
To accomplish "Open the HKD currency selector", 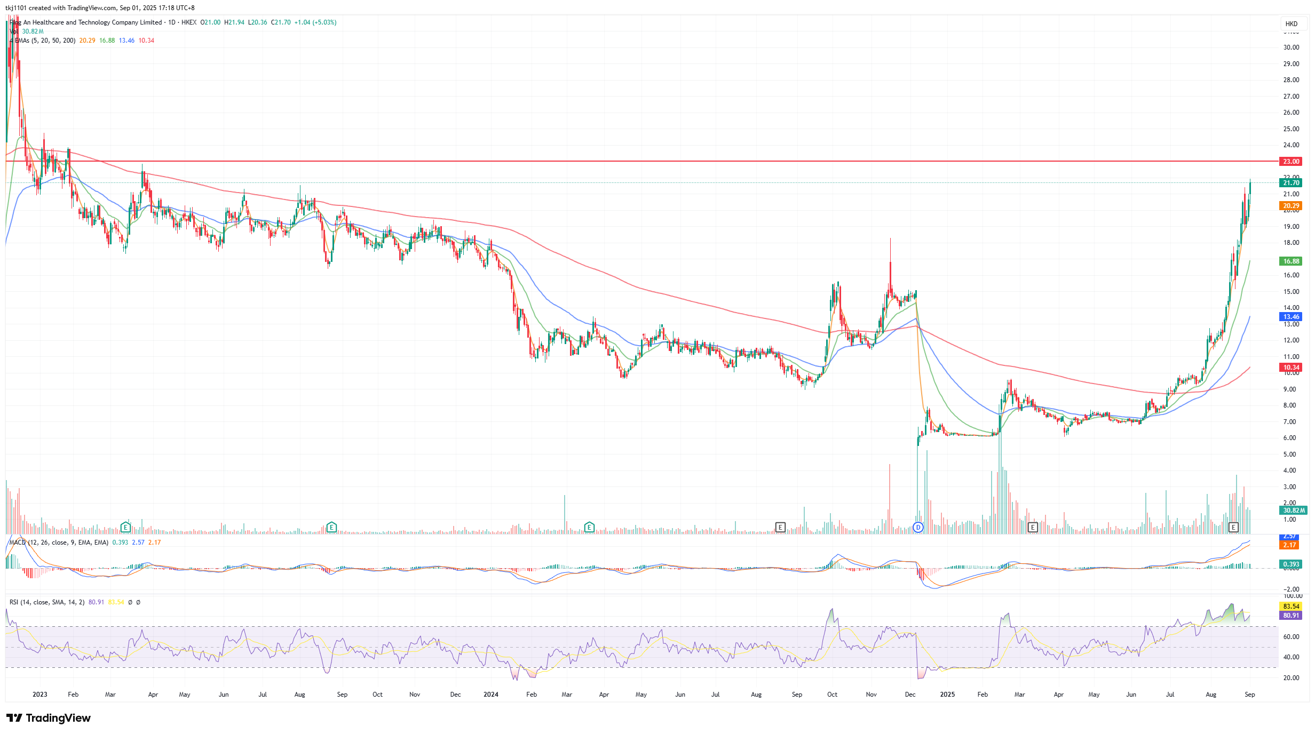I will pos(1292,23).
